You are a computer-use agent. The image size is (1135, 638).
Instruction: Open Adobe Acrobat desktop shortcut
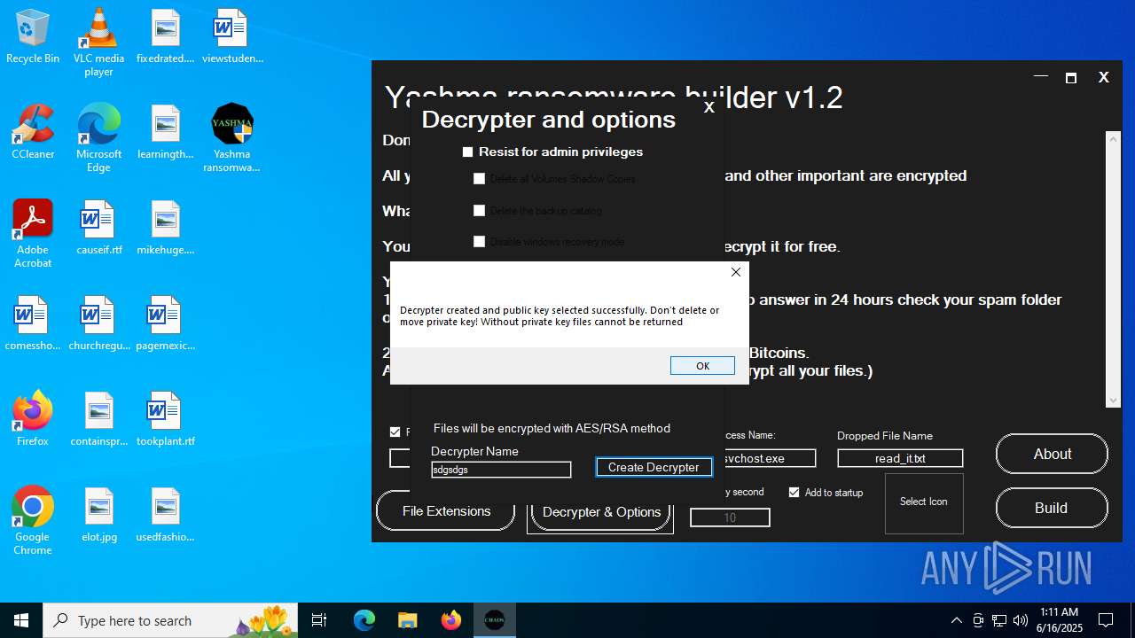(33, 234)
